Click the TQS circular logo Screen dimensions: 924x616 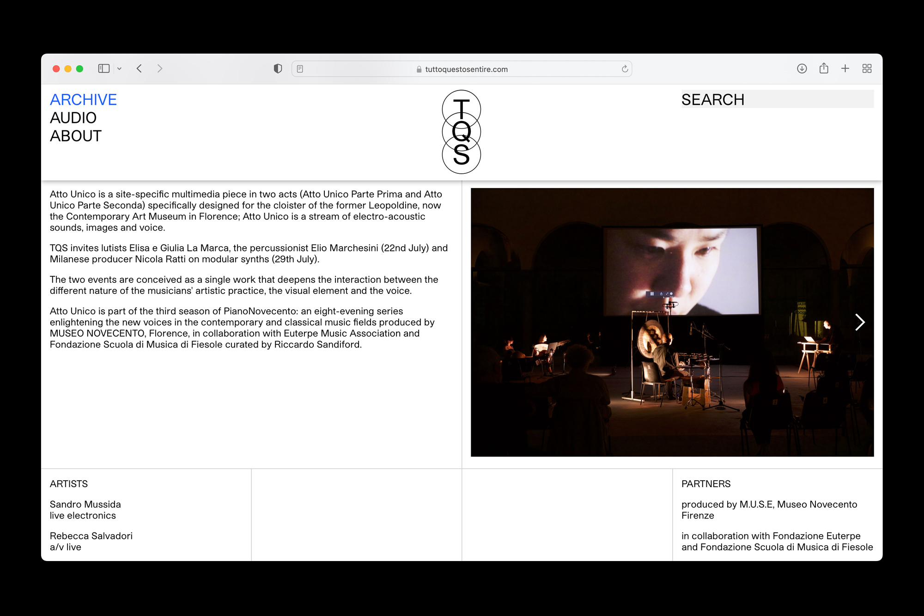coord(461,132)
